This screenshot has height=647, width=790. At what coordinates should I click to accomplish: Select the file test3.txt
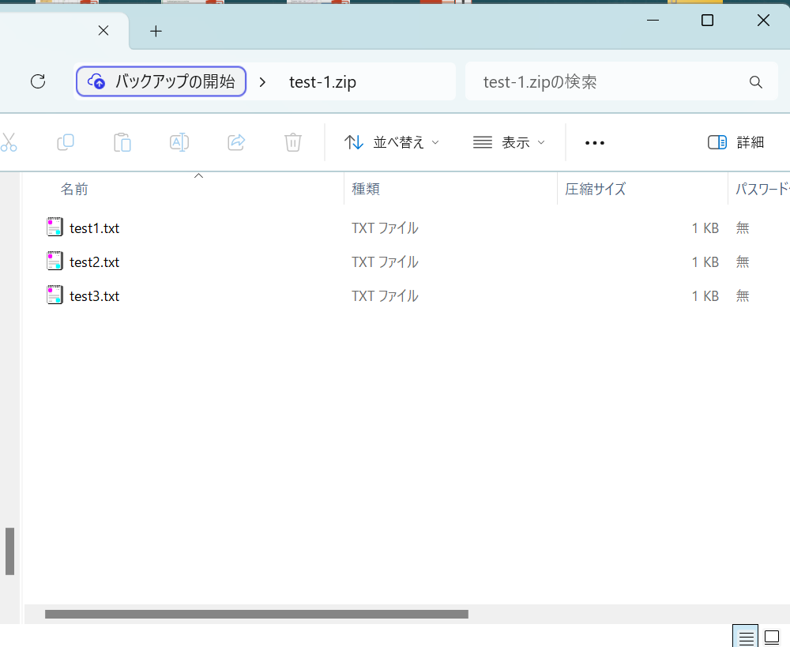click(x=94, y=296)
